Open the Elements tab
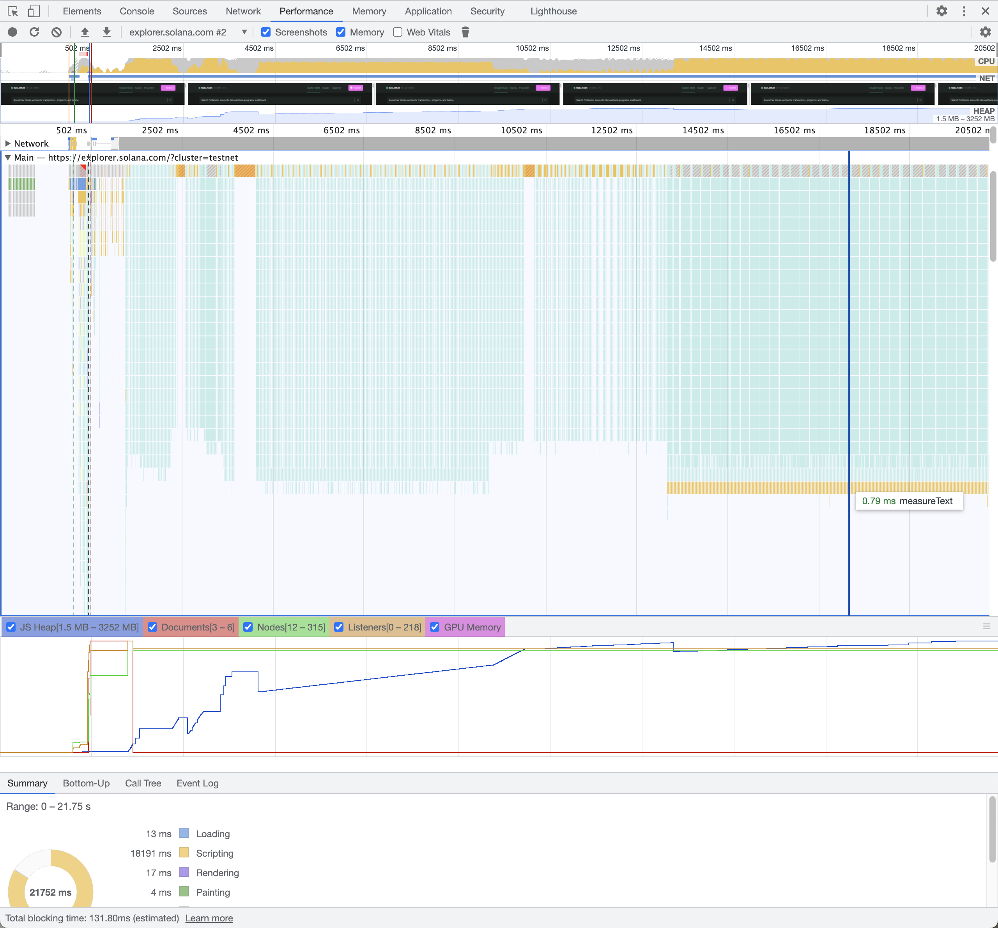Viewport: 998px width, 928px height. (x=82, y=11)
